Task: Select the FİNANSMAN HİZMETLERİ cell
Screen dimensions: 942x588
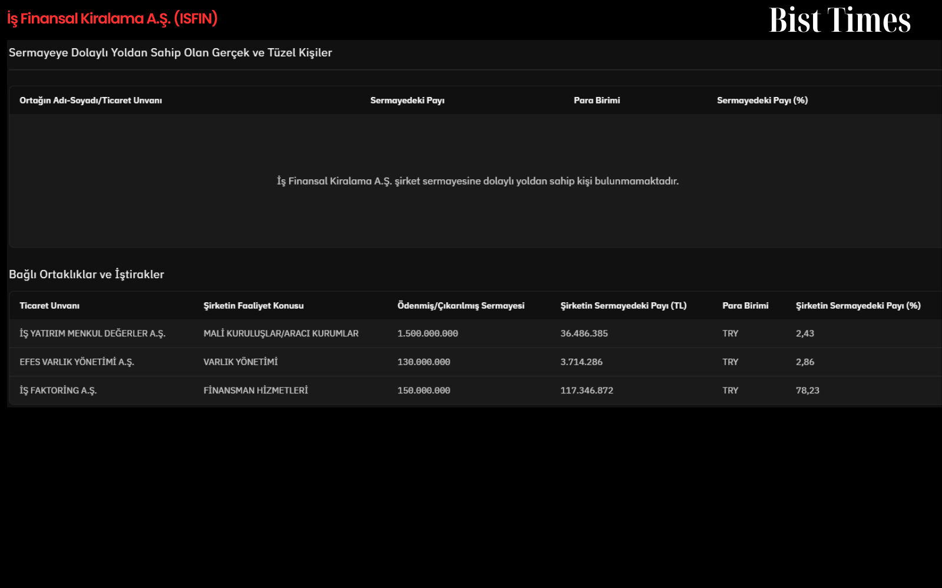Action: 256,390
